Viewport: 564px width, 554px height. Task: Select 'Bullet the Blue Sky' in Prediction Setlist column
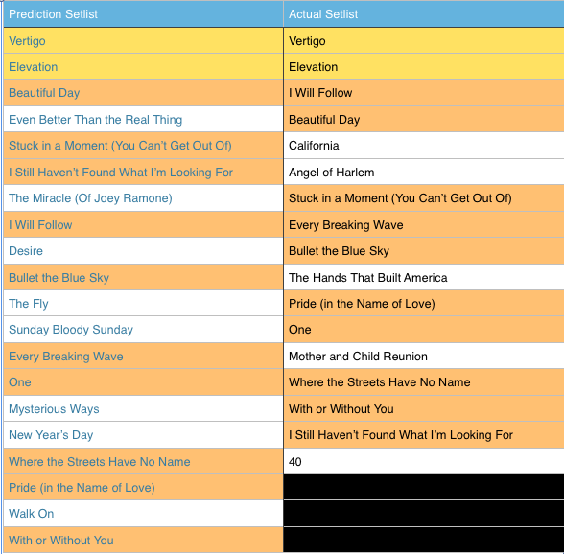tap(143, 277)
